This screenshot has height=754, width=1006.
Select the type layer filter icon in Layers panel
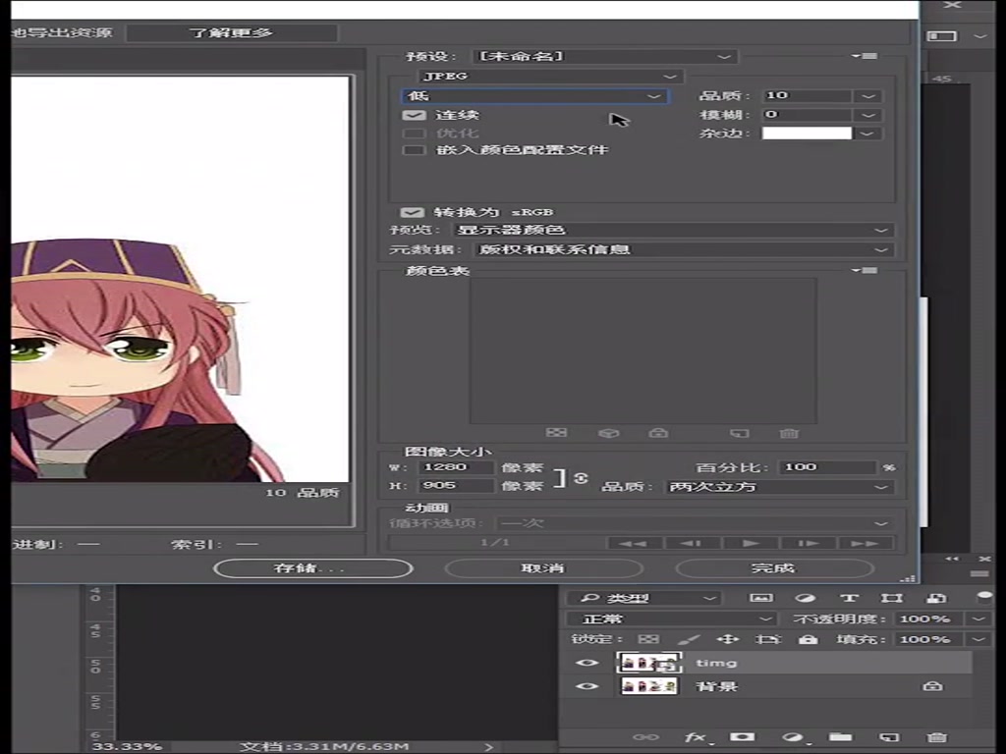851,598
